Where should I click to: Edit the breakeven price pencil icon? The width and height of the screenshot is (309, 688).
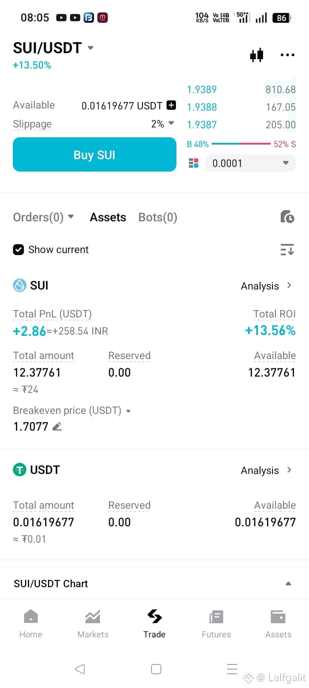point(57,426)
